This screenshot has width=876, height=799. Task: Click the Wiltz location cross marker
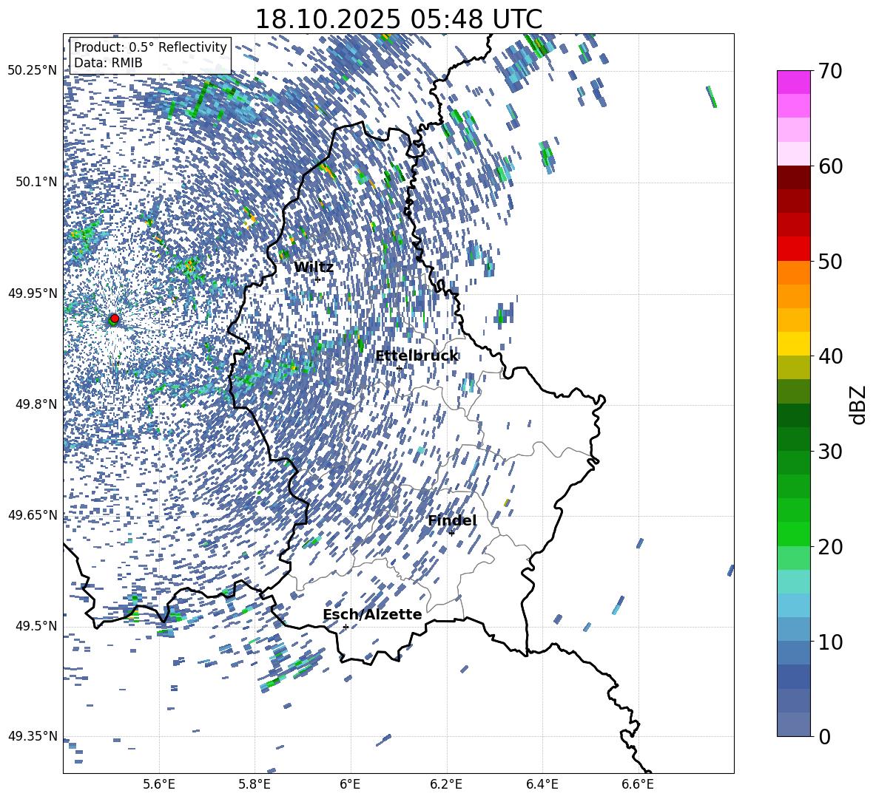click(317, 279)
